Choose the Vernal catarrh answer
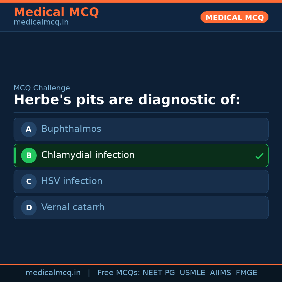 [x=73, y=207]
